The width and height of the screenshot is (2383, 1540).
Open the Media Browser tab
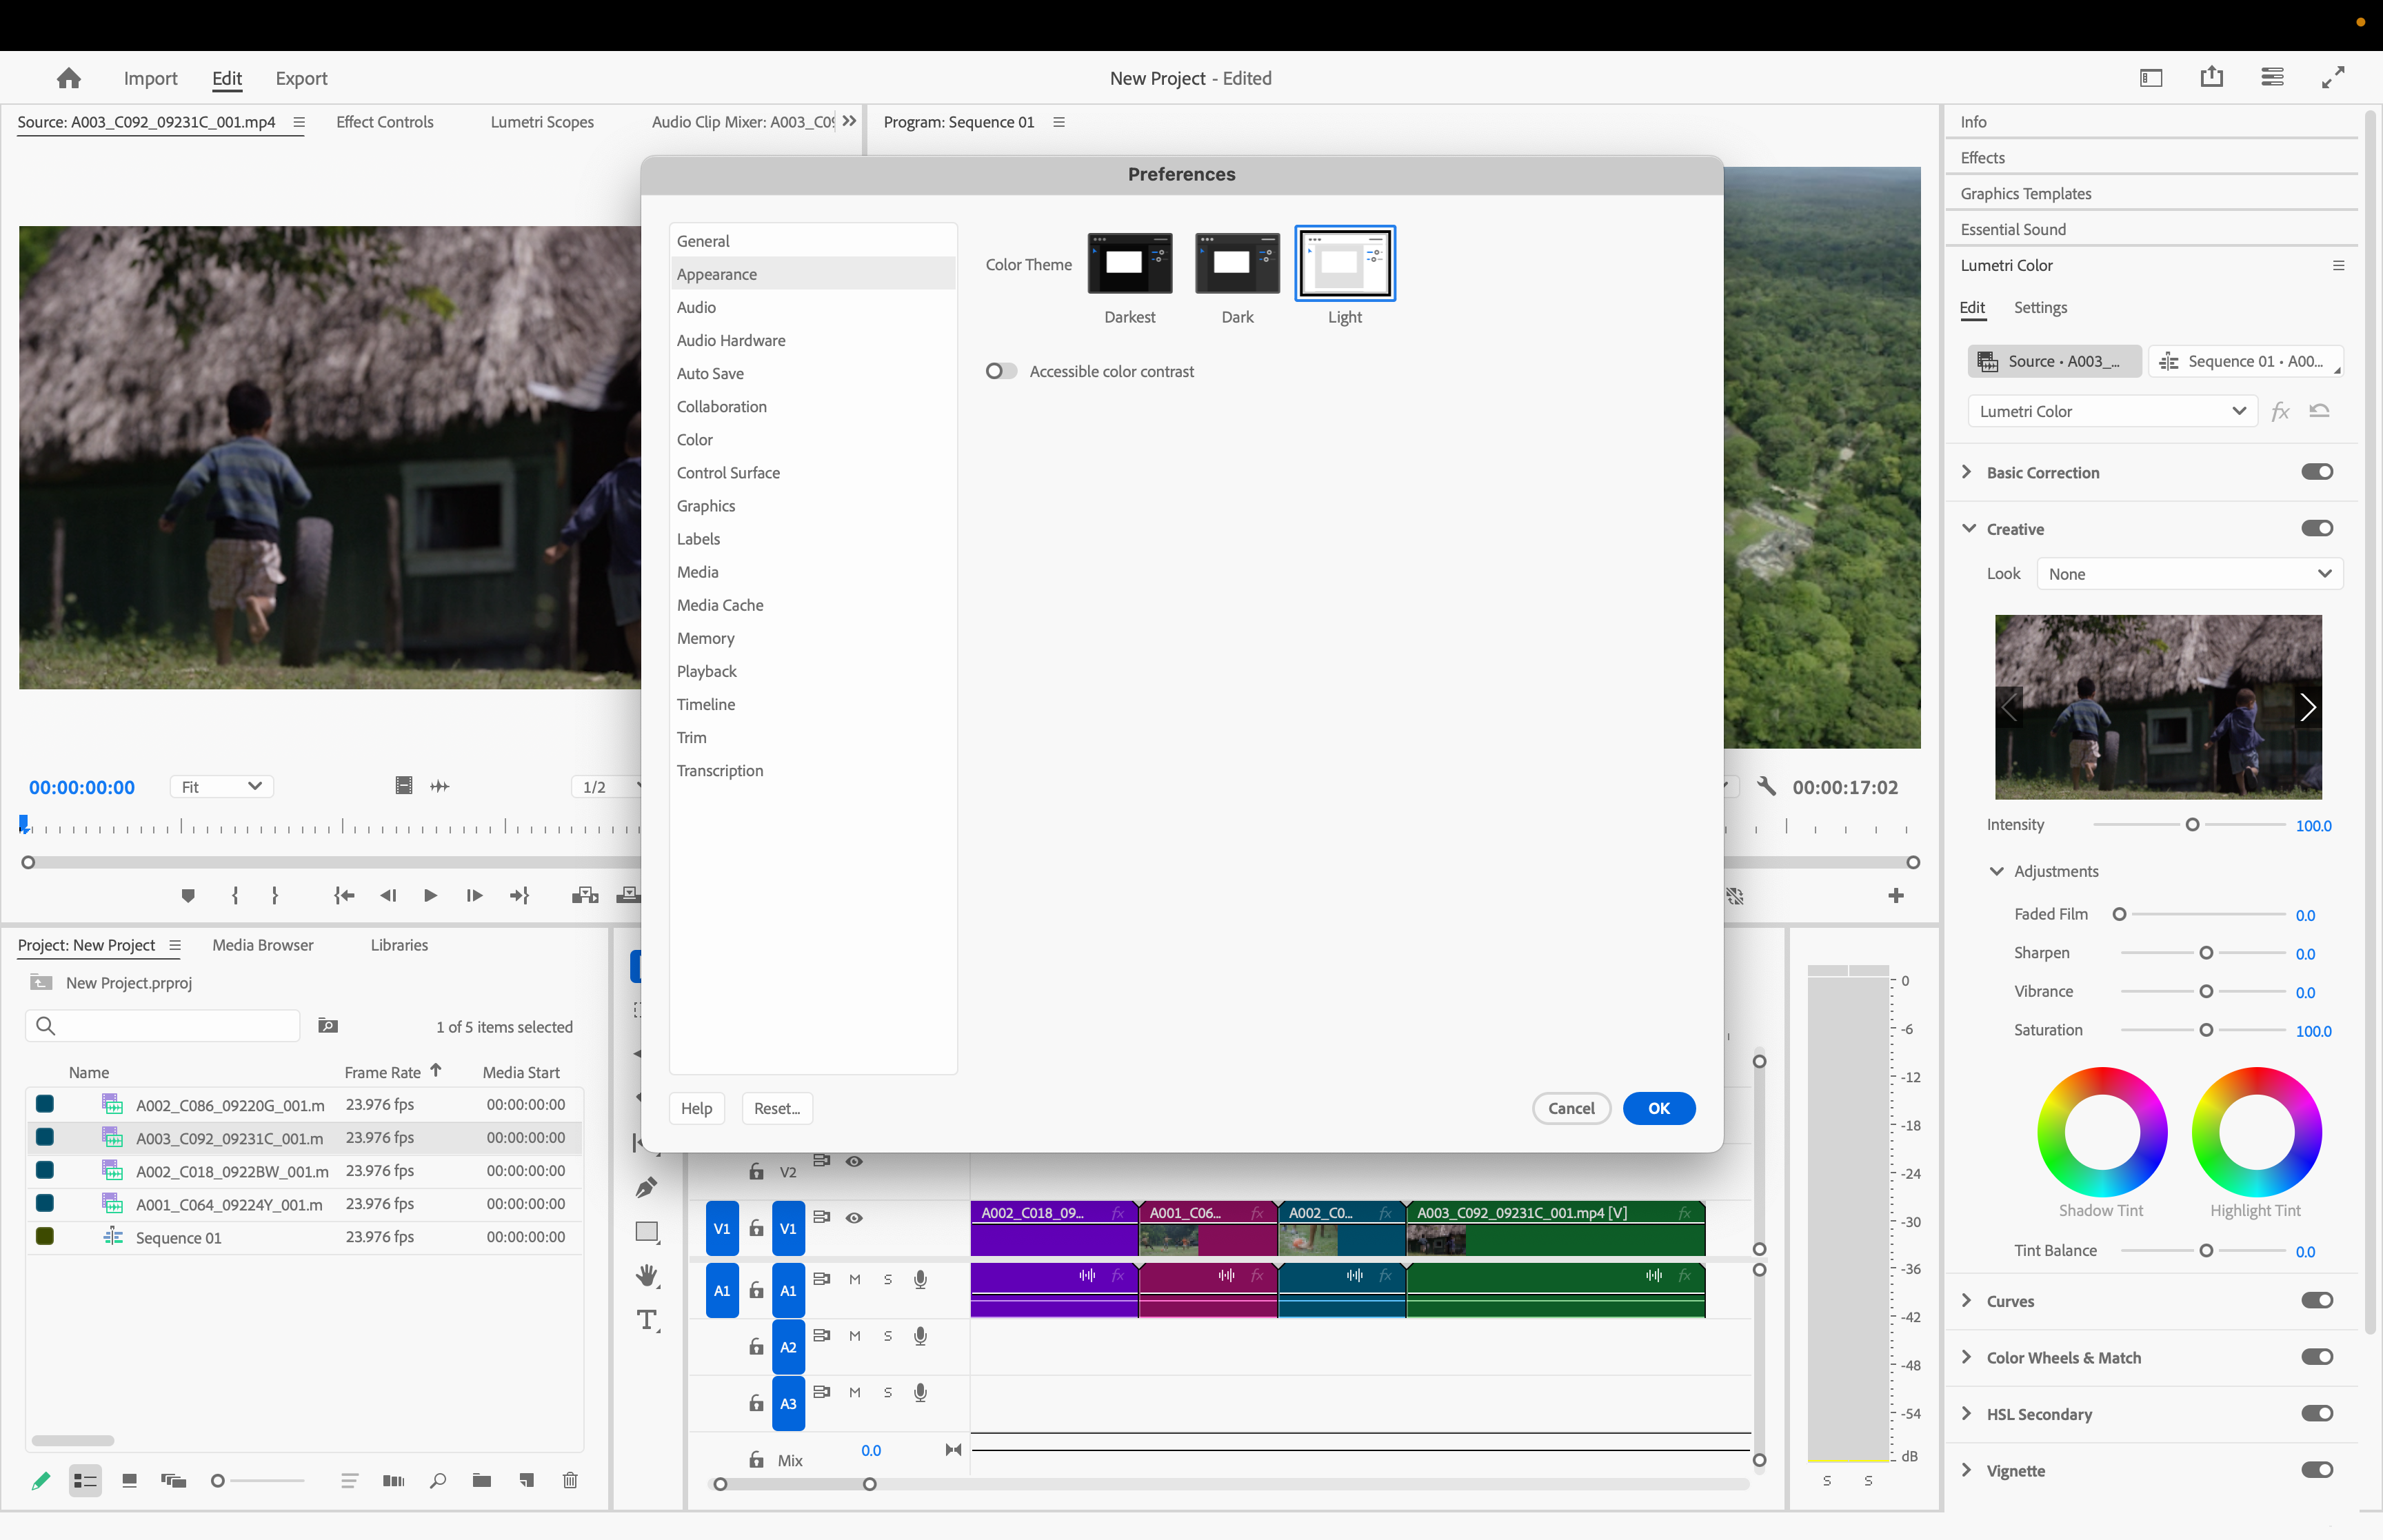263,945
